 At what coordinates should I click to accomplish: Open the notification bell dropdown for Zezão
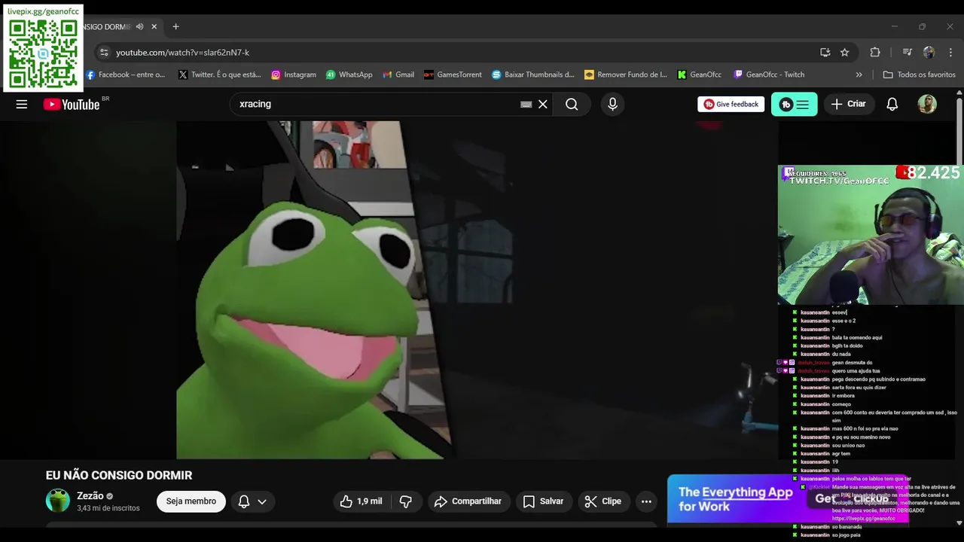pyautogui.click(x=252, y=501)
